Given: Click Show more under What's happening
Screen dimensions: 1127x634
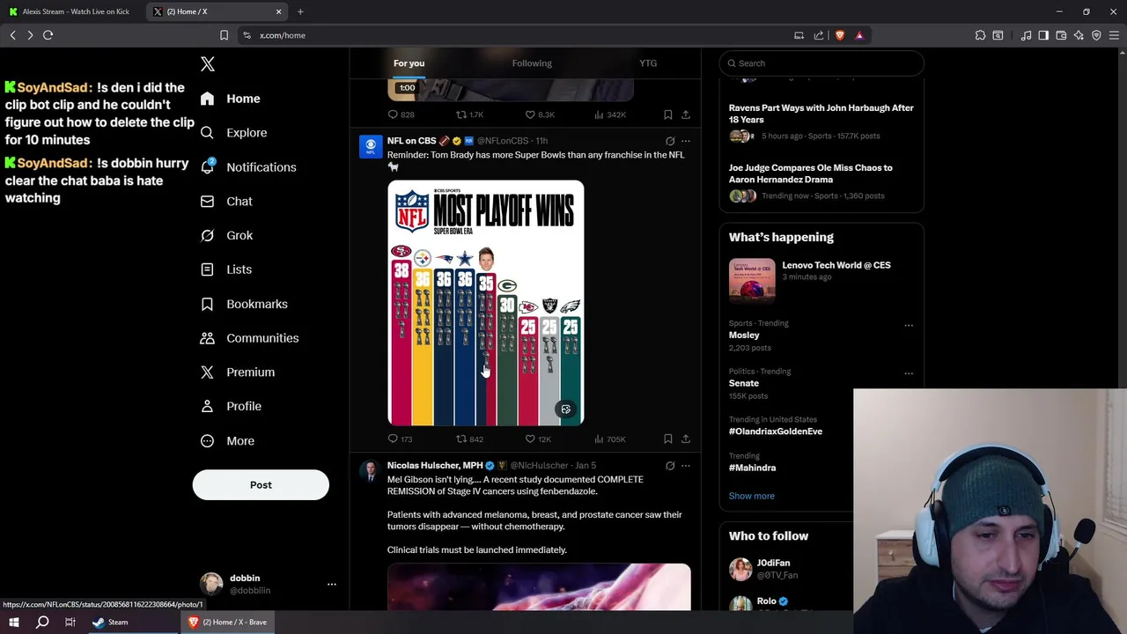Looking at the screenshot, I should tap(752, 496).
